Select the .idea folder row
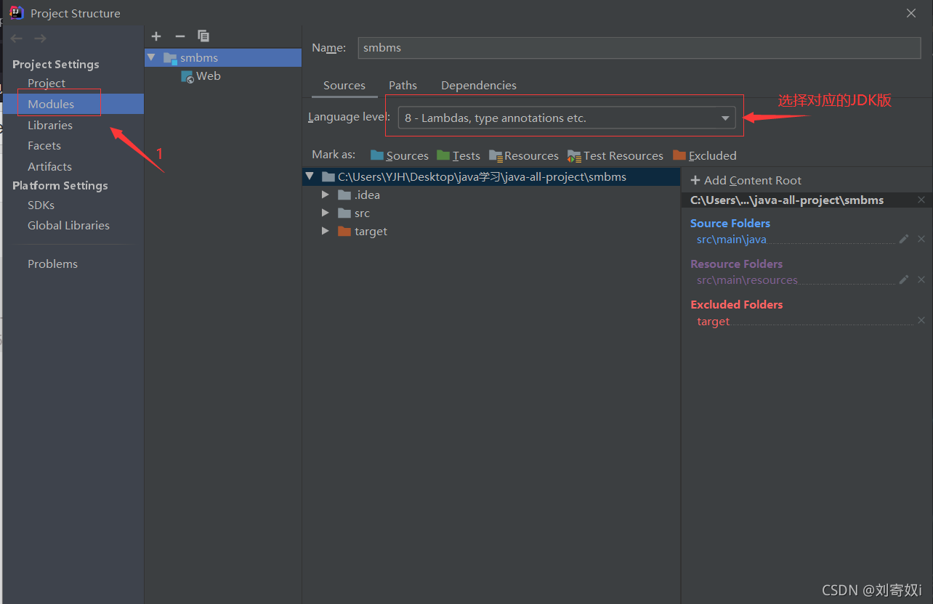 pos(491,195)
